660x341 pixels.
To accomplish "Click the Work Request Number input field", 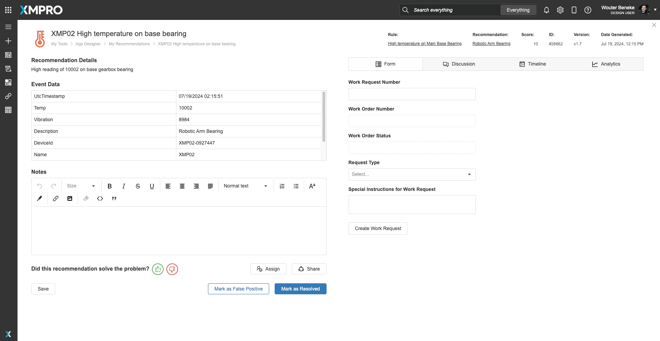I will point(412,94).
